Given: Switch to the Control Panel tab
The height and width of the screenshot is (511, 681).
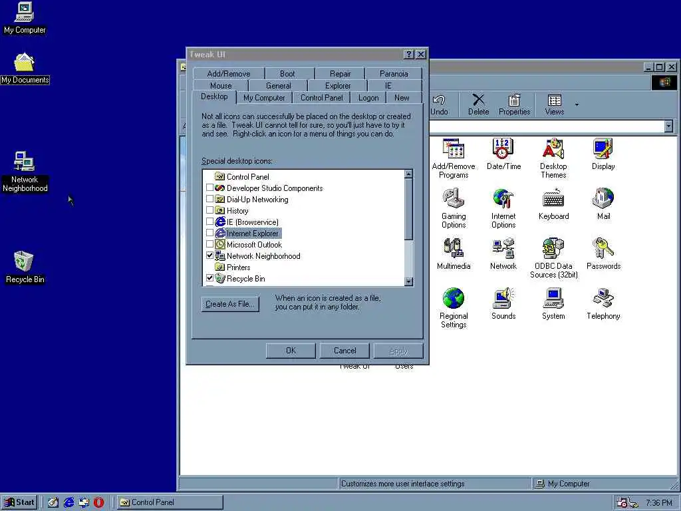Looking at the screenshot, I should coord(322,98).
